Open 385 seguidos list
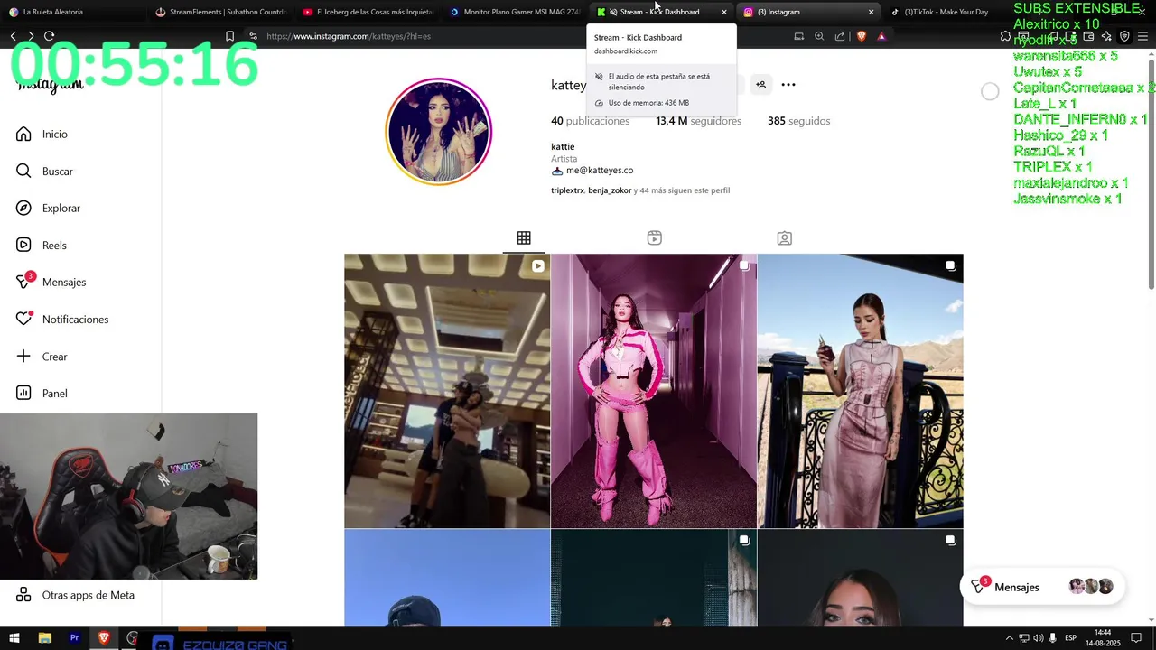1156x650 pixels. [x=798, y=121]
